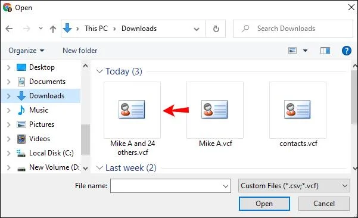Expand the Downloads tree node
The width and height of the screenshot is (358, 218).
click(x=9, y=96)
